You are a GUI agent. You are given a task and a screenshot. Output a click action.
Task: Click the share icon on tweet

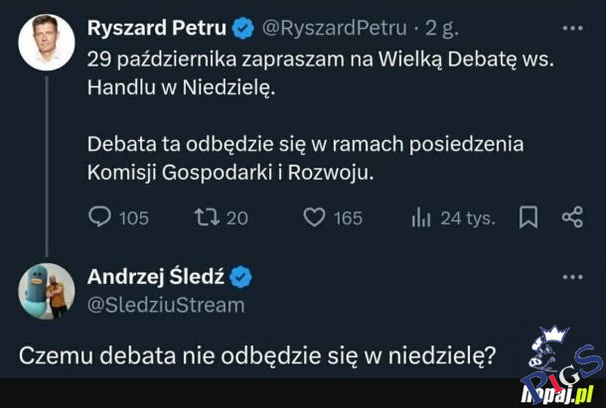point(572,217)
